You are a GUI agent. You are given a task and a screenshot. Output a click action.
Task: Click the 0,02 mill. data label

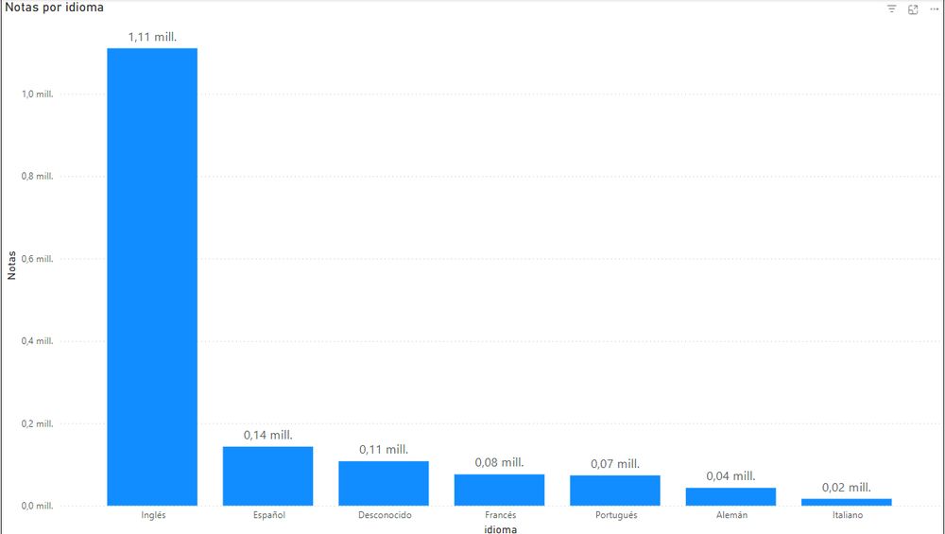pyautogui.click(x=847, y=488)
